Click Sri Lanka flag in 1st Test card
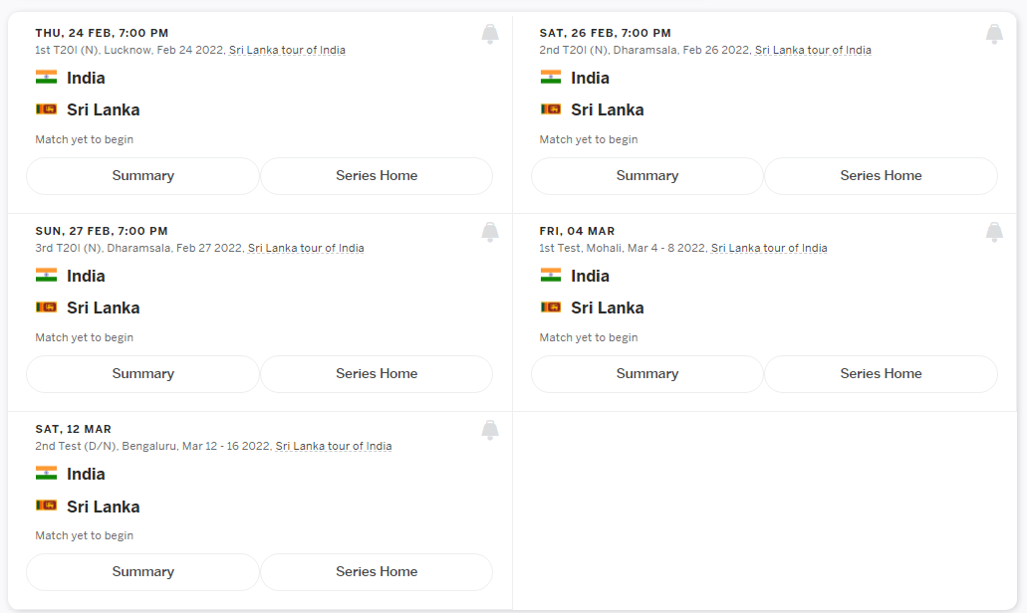Viewport: 1027px width, 613px height. click(551, 307)
